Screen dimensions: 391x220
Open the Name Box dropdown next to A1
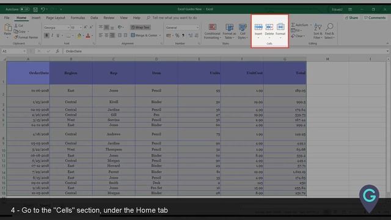[24, 51]
